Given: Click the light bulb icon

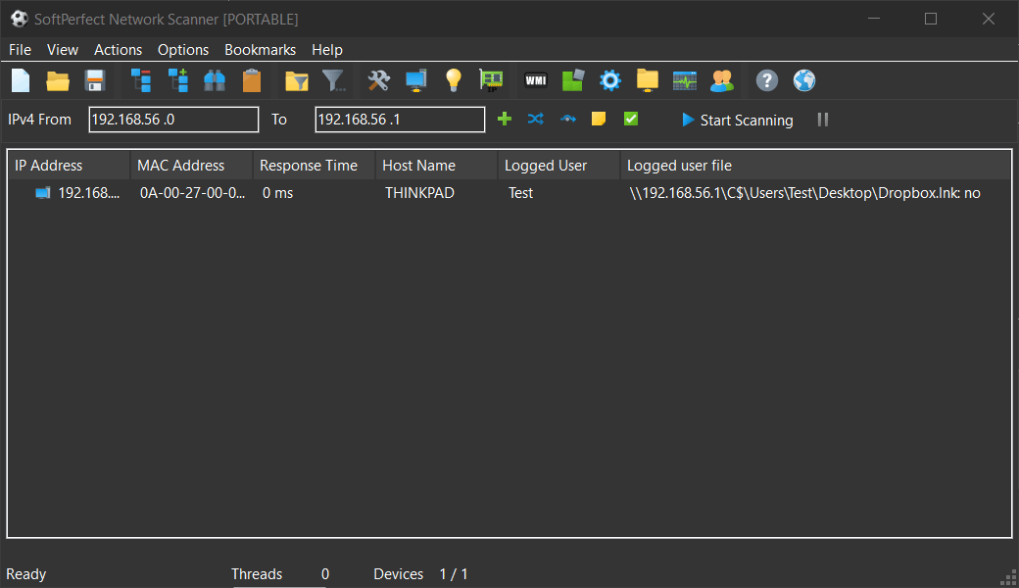Looking at the screenshot, I should pyautogui.click(x=454, y=80).
